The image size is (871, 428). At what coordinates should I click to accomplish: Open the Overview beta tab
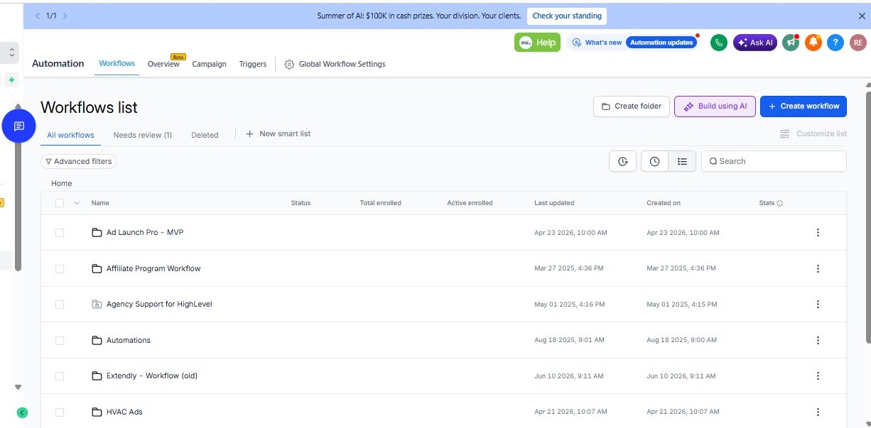pos(163,64)
